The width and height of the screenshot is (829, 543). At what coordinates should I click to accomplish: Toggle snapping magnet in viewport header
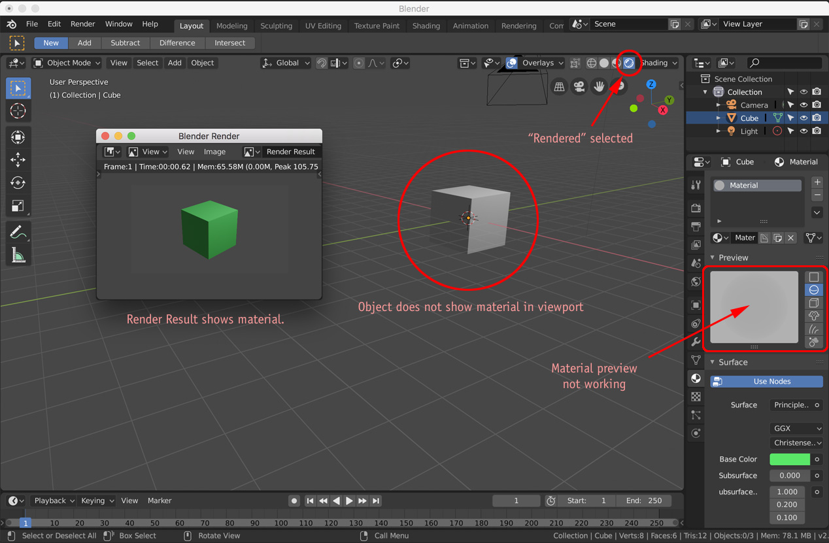click(322, 63)
